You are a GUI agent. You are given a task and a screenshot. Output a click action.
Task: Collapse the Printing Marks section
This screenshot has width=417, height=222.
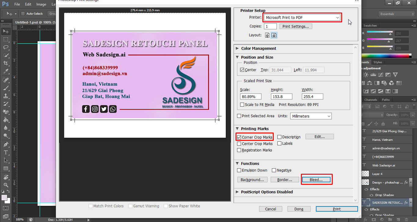coord(237,129)
